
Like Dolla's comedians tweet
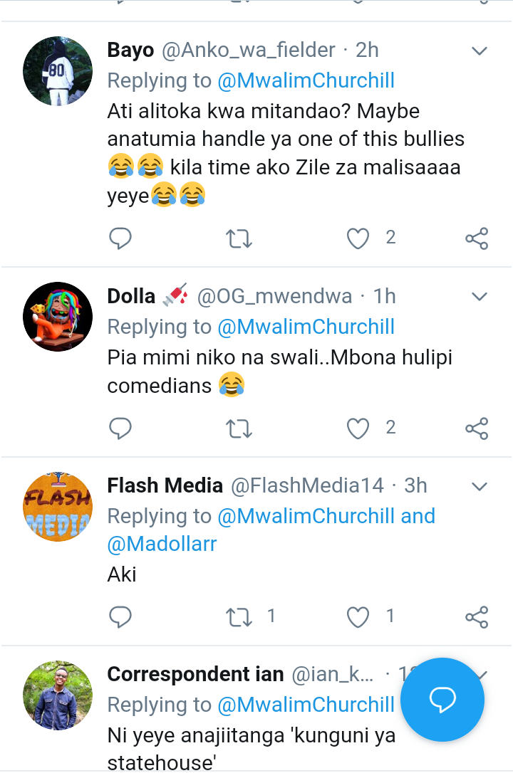358,428
